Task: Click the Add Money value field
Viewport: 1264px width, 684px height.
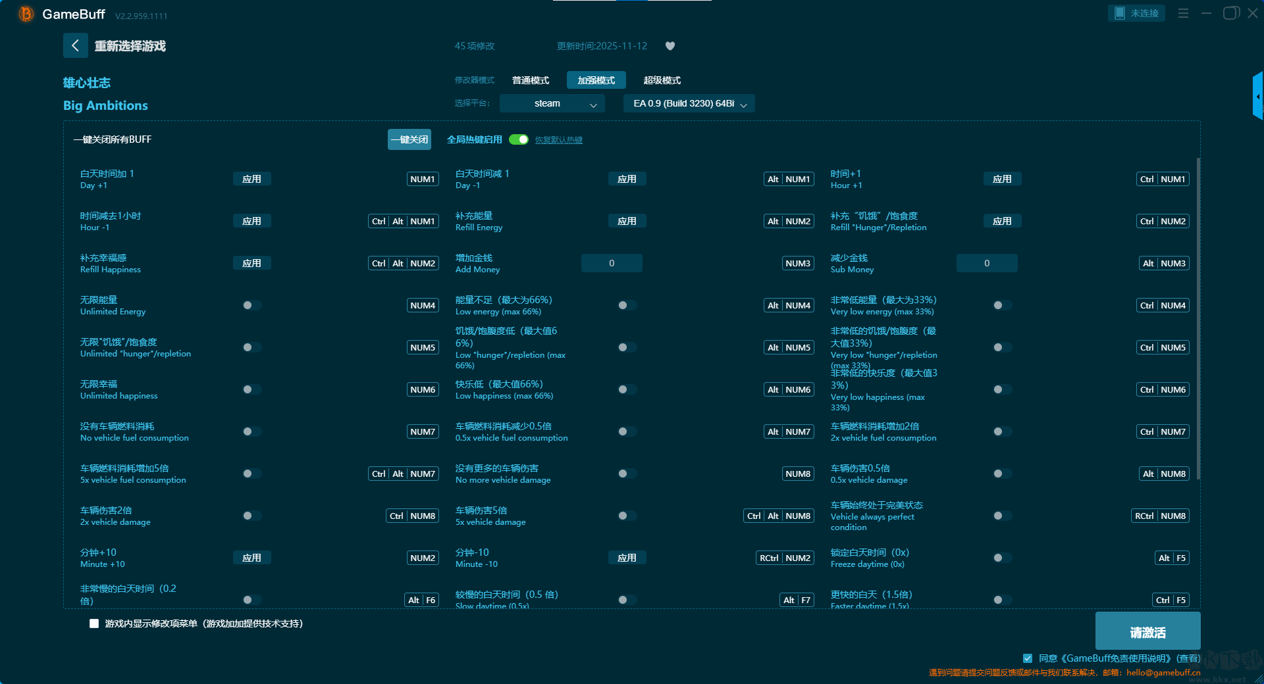Action: pyautogui.click(x=612, y=263)
